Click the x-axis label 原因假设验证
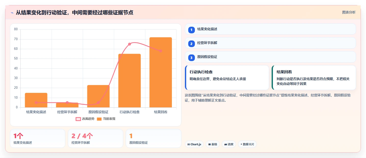 (98, 112)
